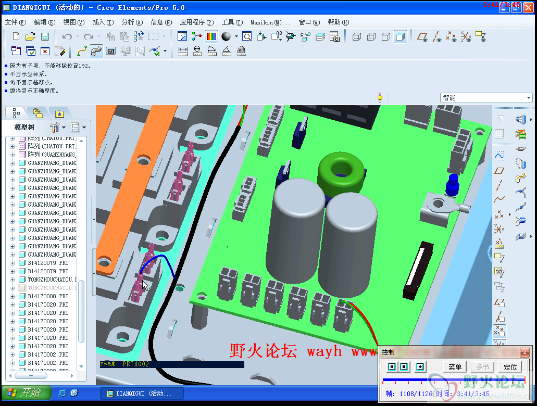Click the wire spools icon in right toolbar

(x=520, y=134)
